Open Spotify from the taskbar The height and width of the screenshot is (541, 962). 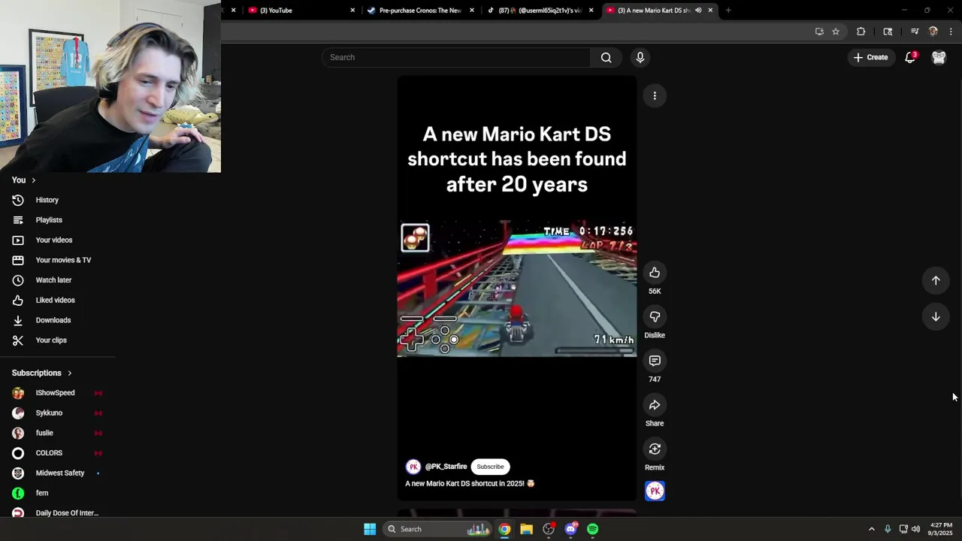(x=593, y=529)
